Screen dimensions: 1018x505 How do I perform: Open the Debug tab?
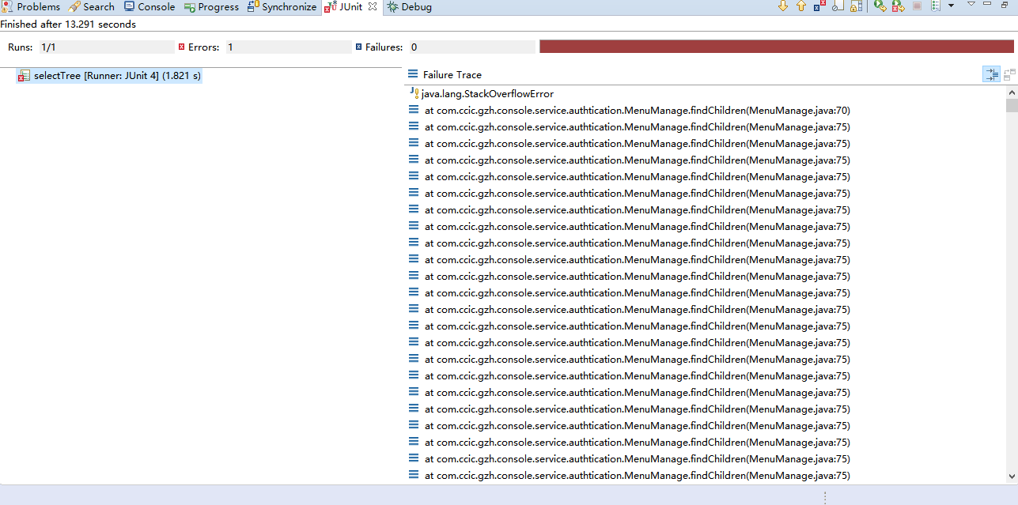point(409,6)
